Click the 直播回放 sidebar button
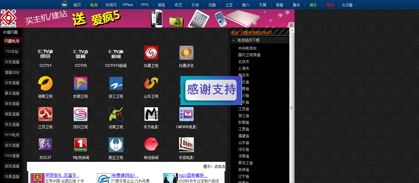Viewport: 419px width, 183px height. (12, 72)
